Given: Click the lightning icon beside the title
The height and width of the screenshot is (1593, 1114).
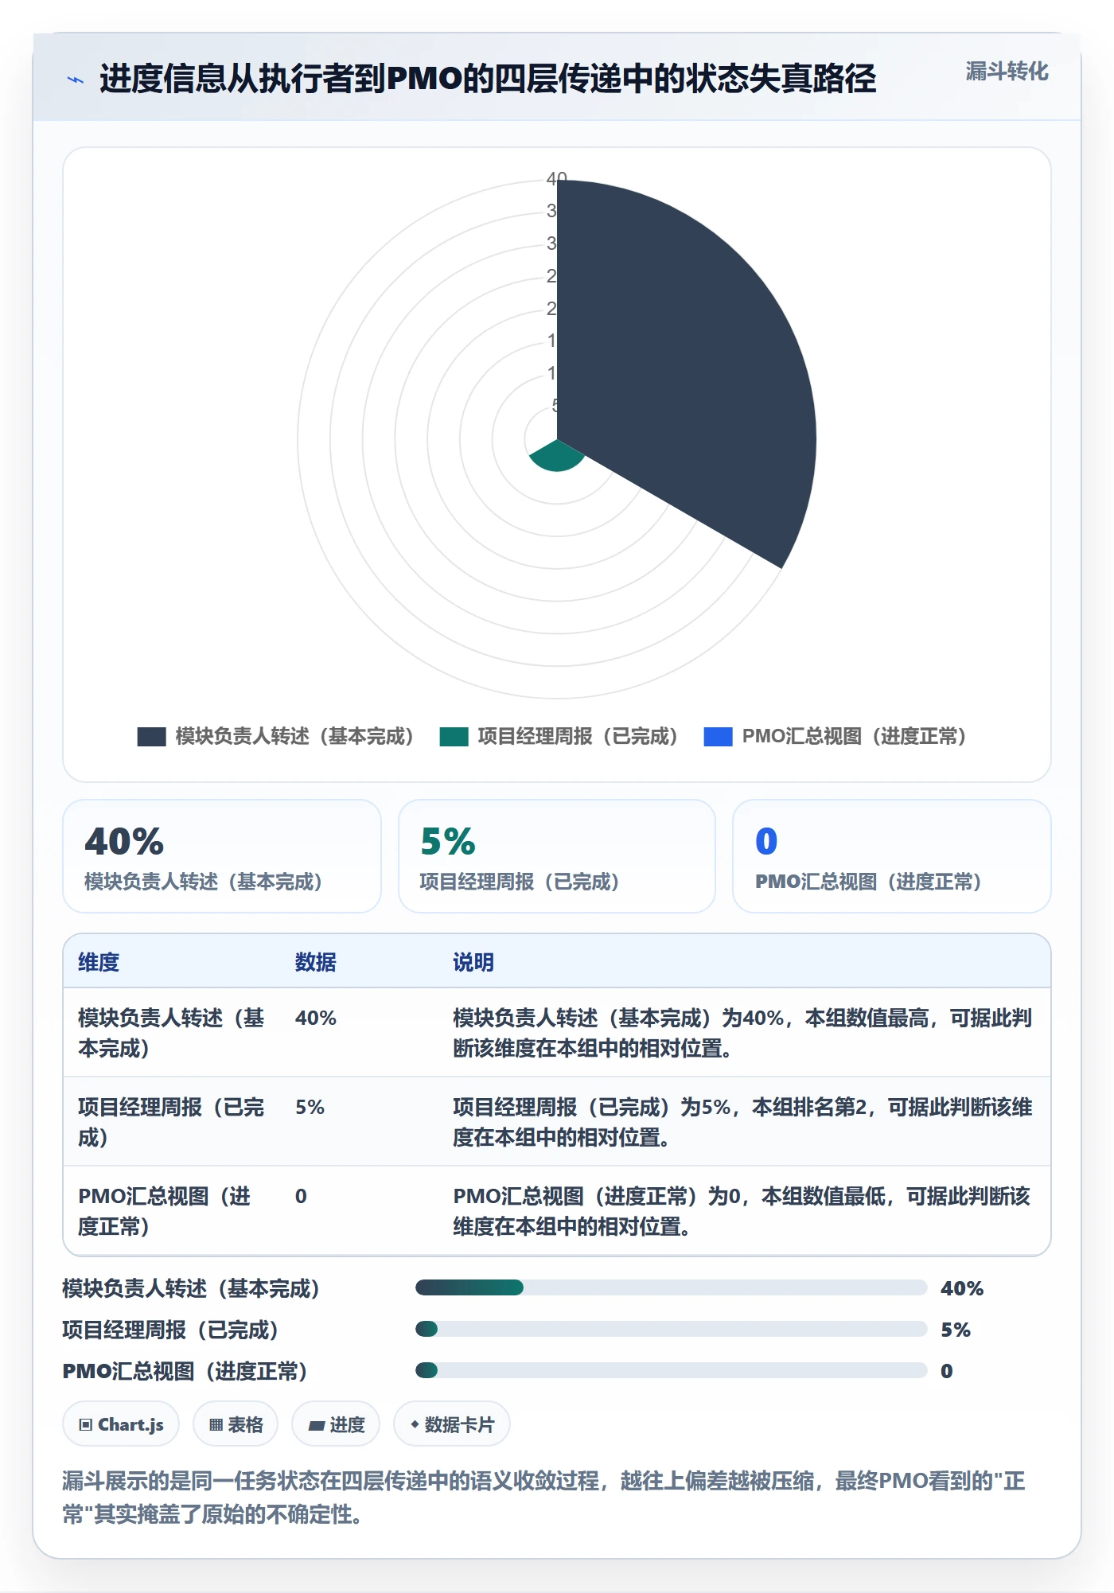Looking at the screenshot, I should click(76, 80).
